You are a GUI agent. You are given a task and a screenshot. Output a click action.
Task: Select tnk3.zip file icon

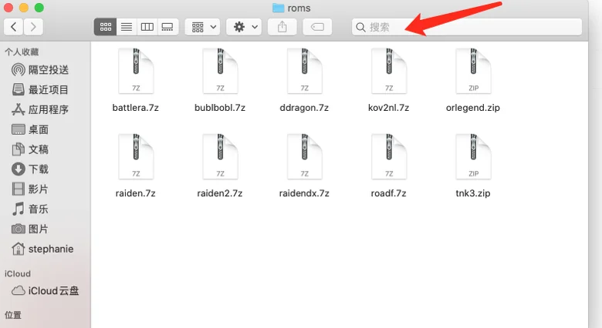click(x=473, y=157)
